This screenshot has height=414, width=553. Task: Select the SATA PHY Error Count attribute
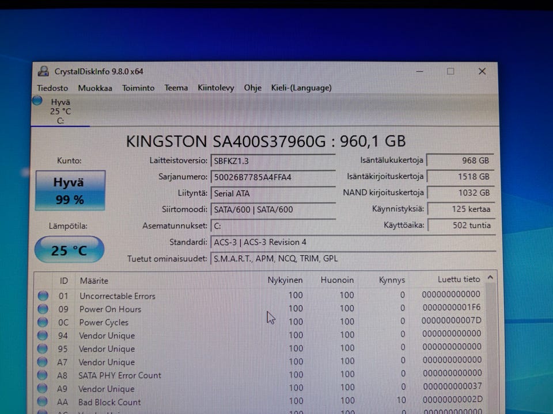point(120,375)
